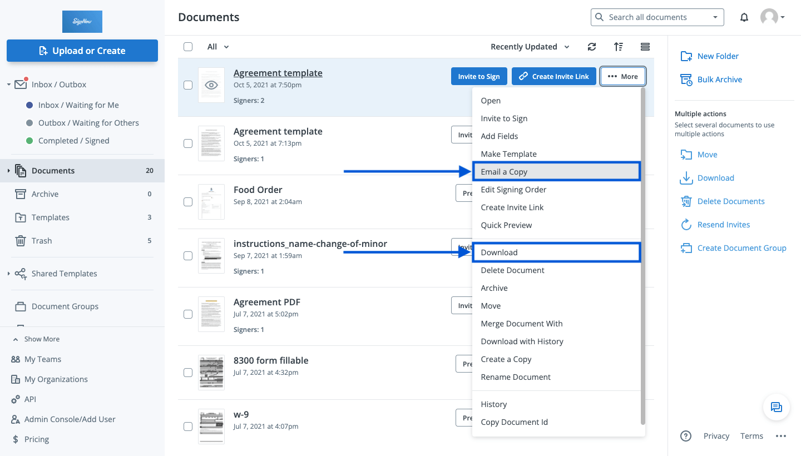Select the Move action icon
801x456 pixels.
[x=688, y=155]
